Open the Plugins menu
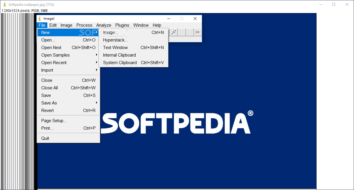Screen dimensions: 354x190 click(x=122, y=25)
